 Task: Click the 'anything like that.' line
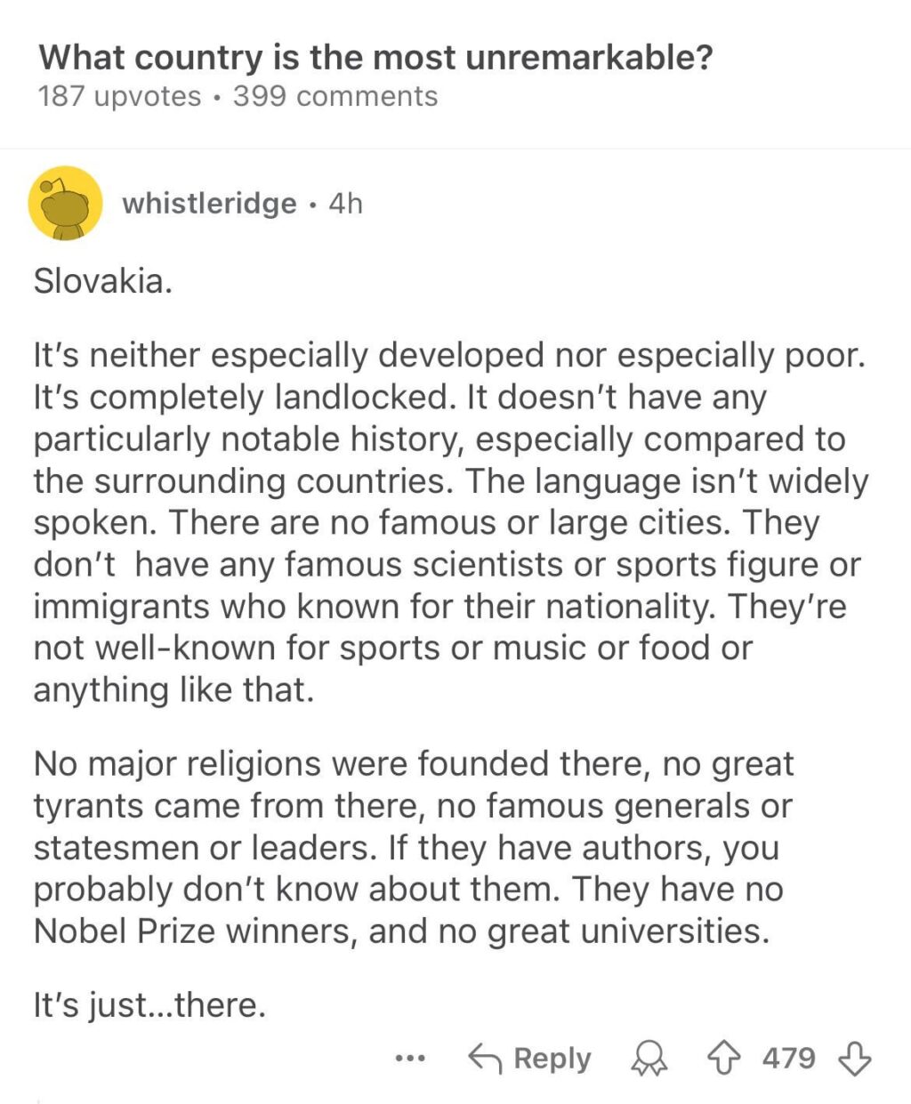click(x=173, y=689)
